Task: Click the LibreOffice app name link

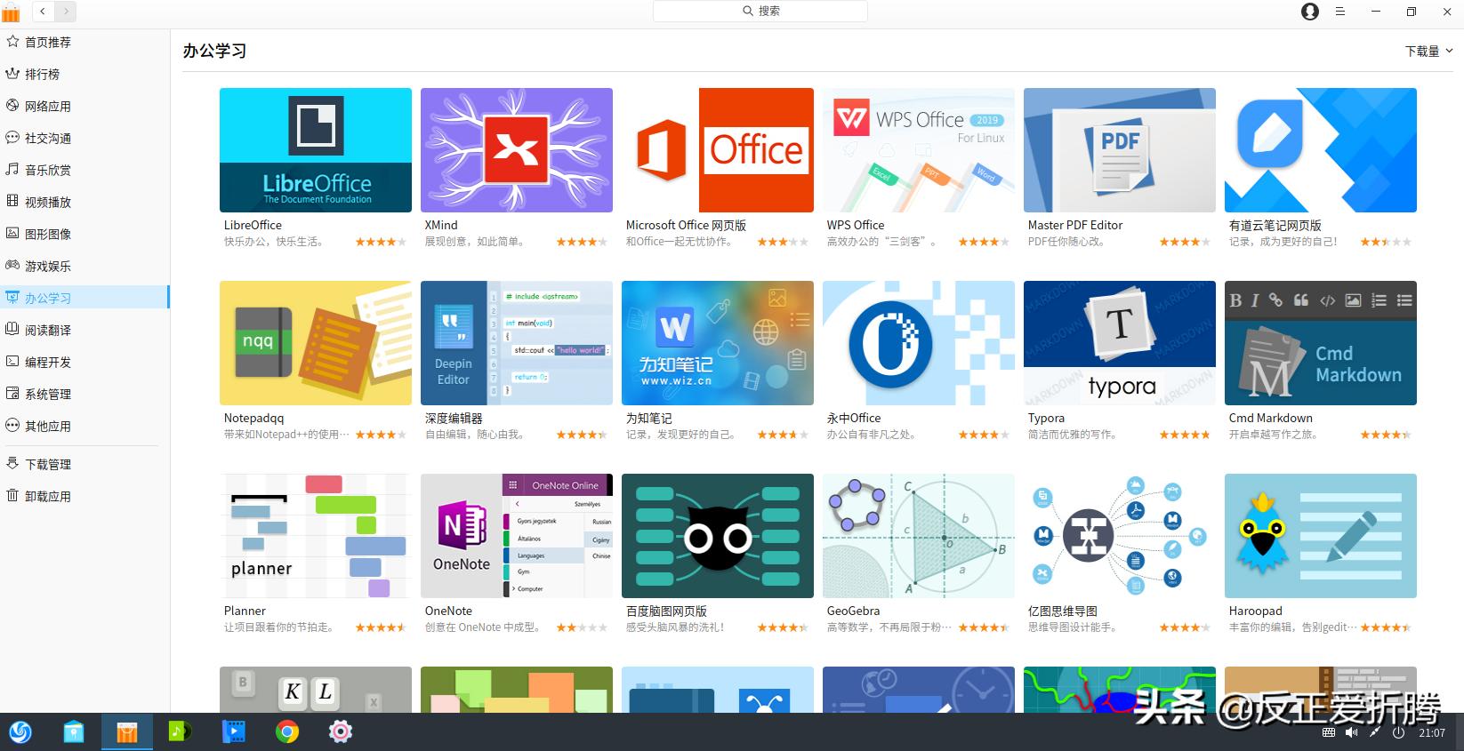Action: coord(253,226)
